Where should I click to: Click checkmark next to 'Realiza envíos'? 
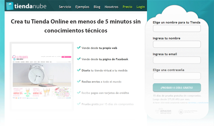click(79, 81)
